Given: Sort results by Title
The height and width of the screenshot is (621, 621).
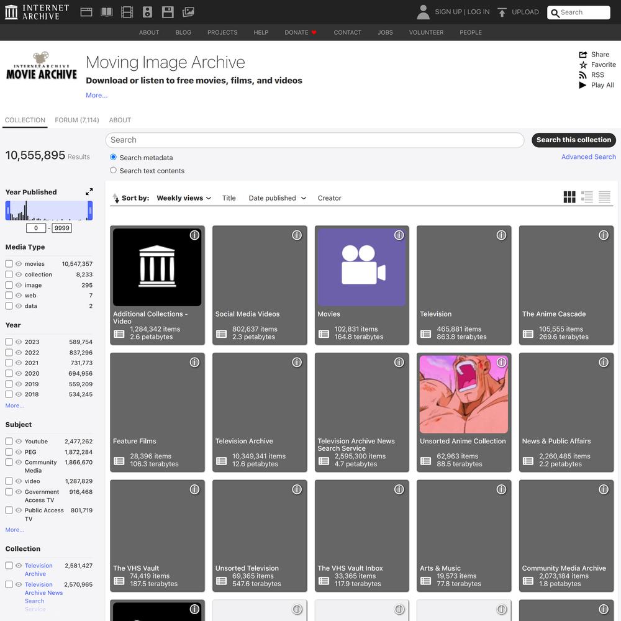Looking at the screenshot, I should click(x=229, y=198).
